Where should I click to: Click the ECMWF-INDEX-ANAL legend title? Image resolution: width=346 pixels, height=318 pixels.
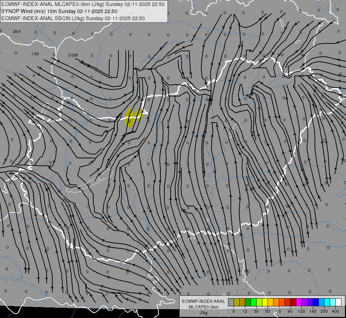pyautogui.click(x=204, y=301)
